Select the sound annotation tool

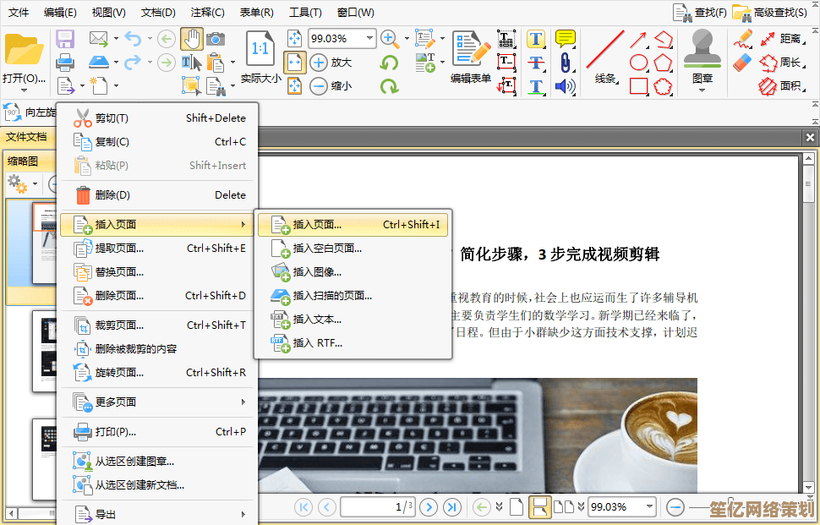565,85
